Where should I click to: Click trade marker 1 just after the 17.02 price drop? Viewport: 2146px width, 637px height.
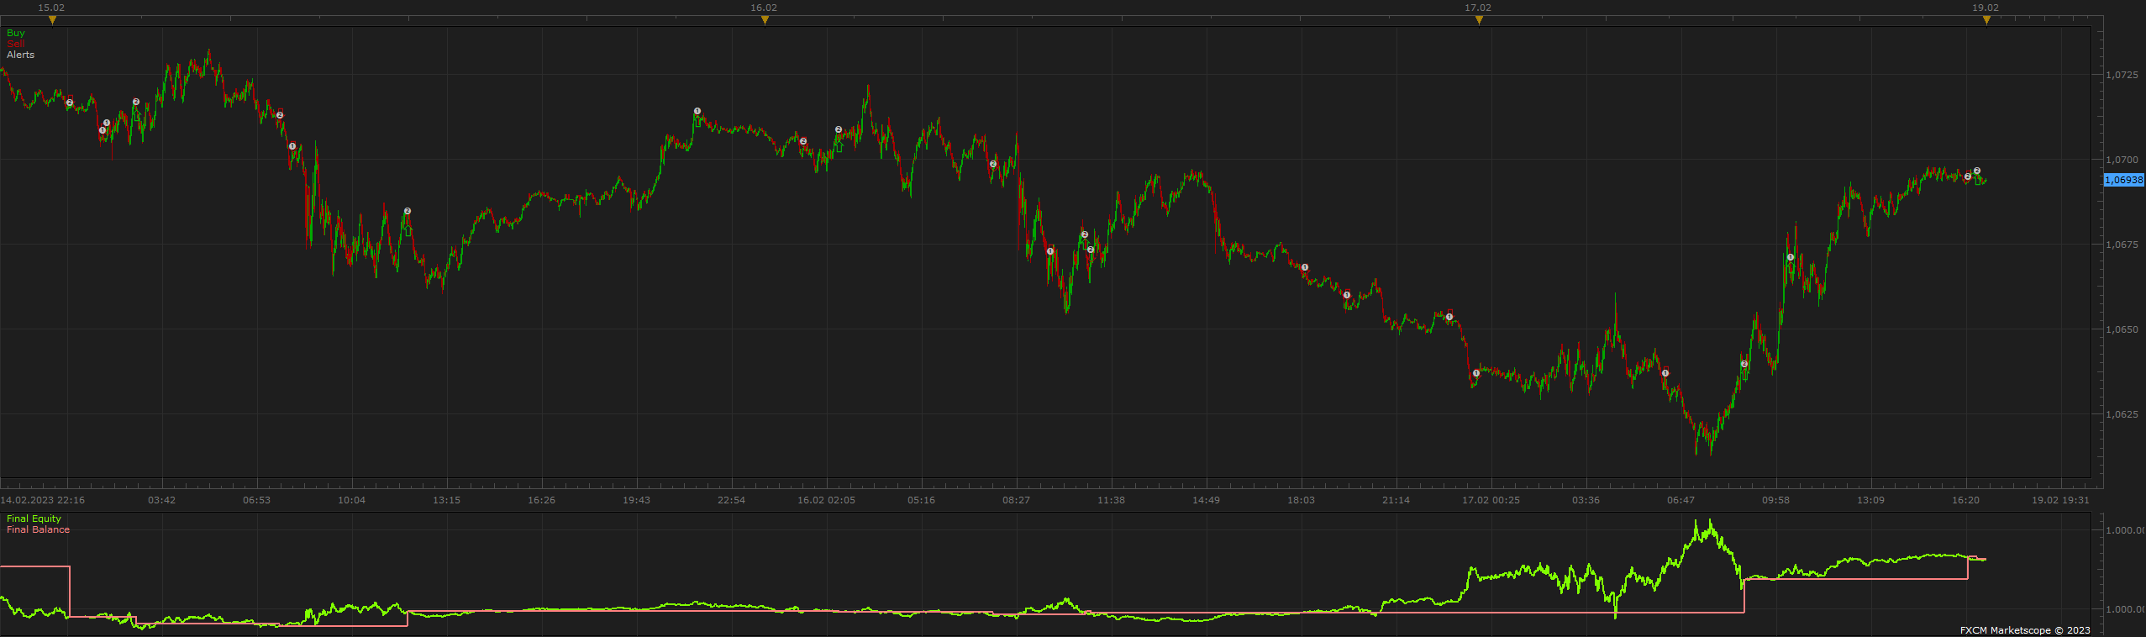[x=1476, y=373]
